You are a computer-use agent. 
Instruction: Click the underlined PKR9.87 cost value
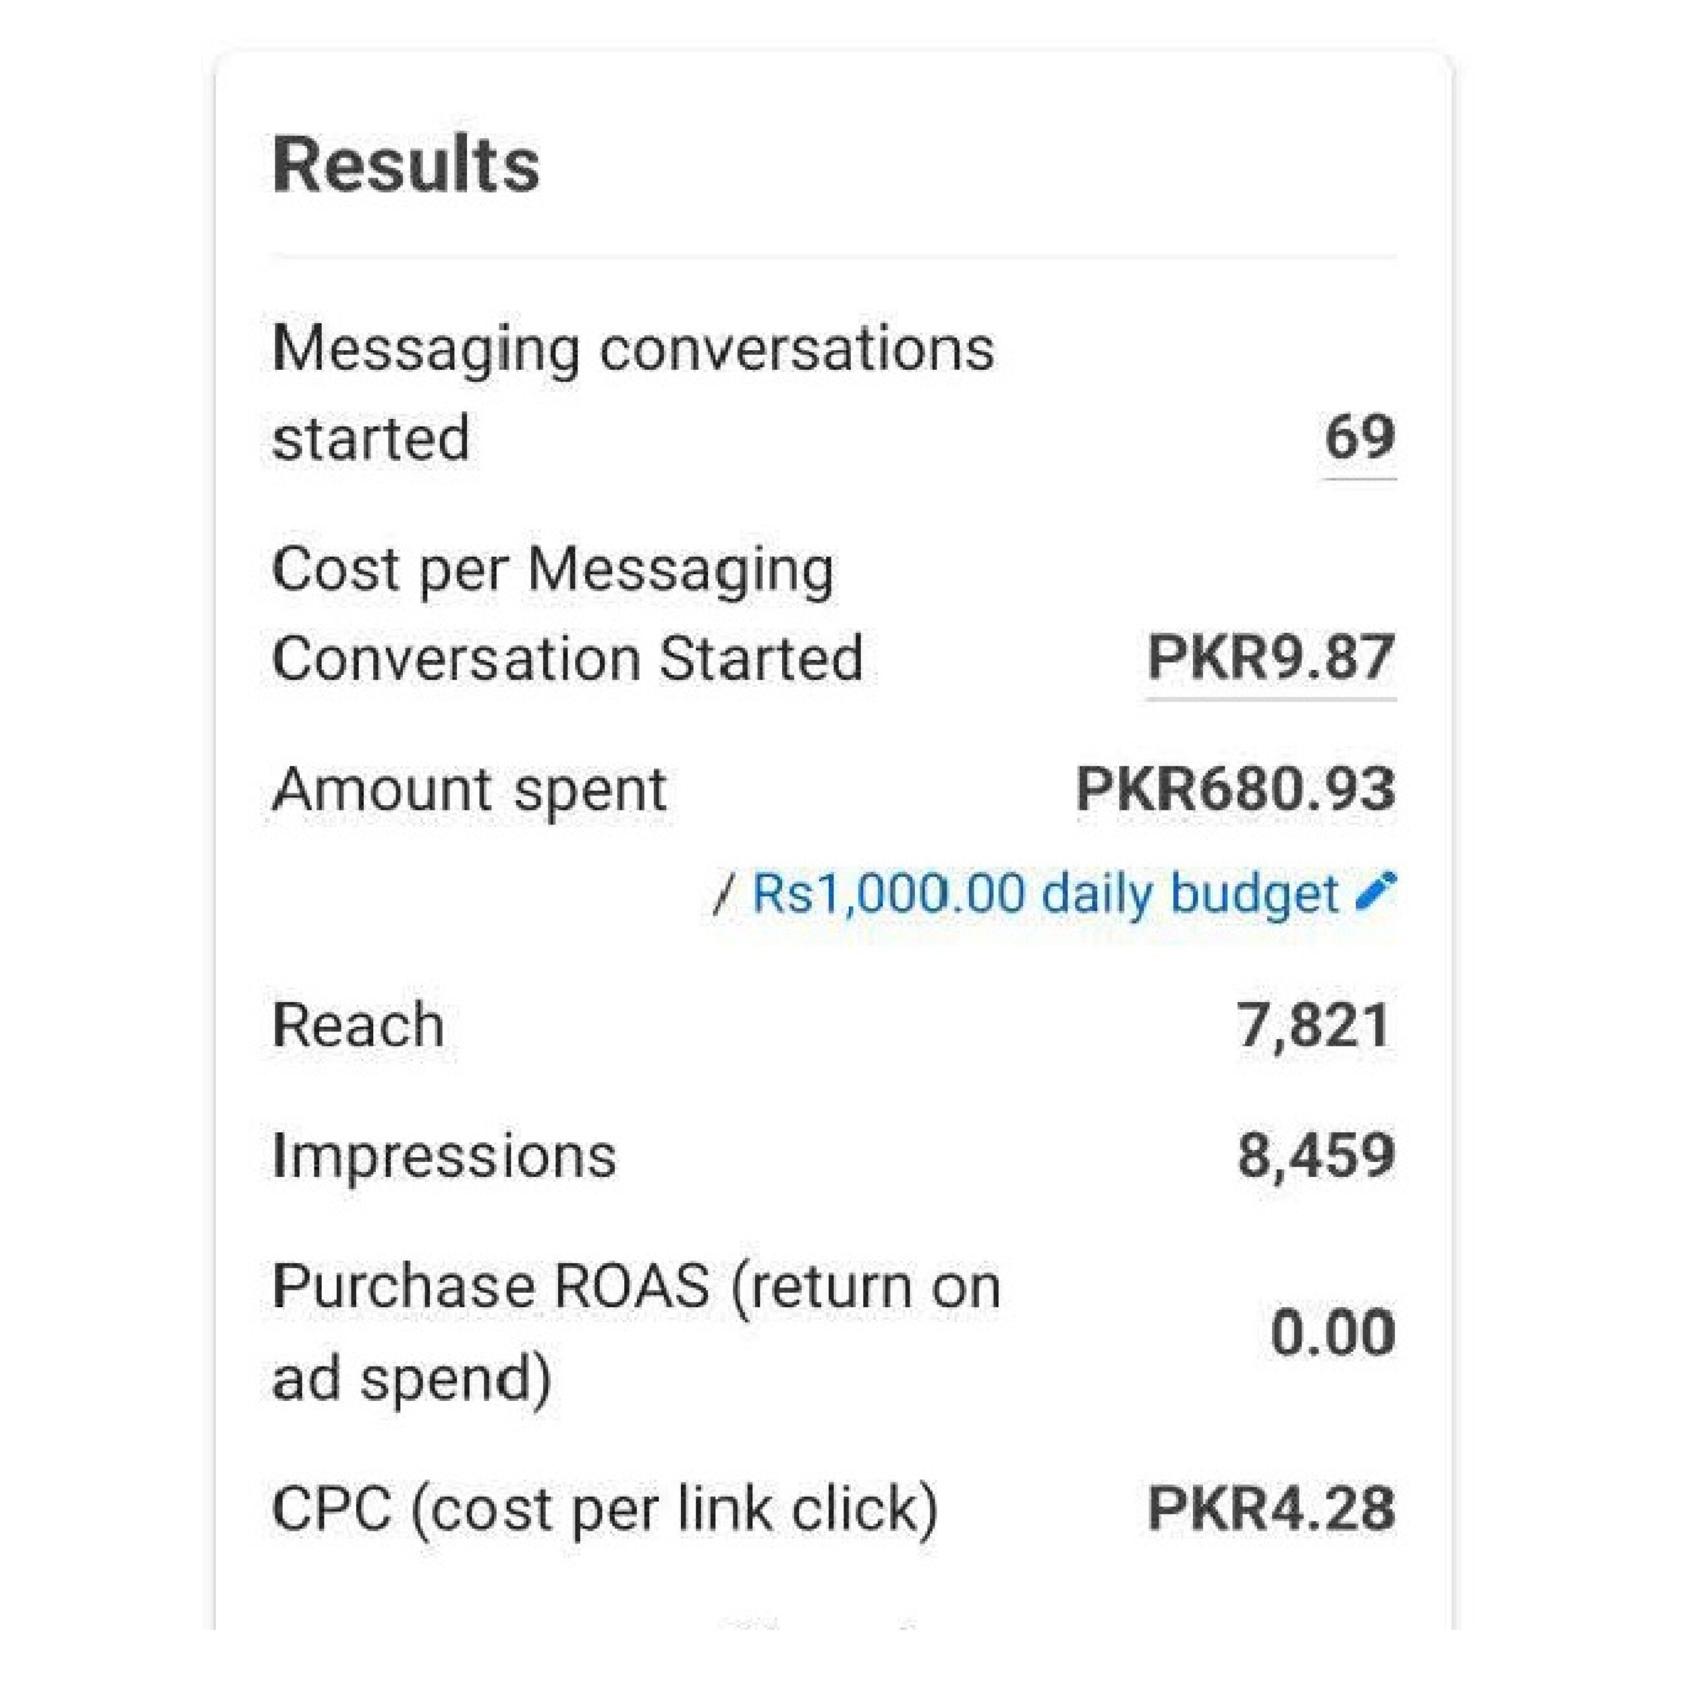[1270, 657]
